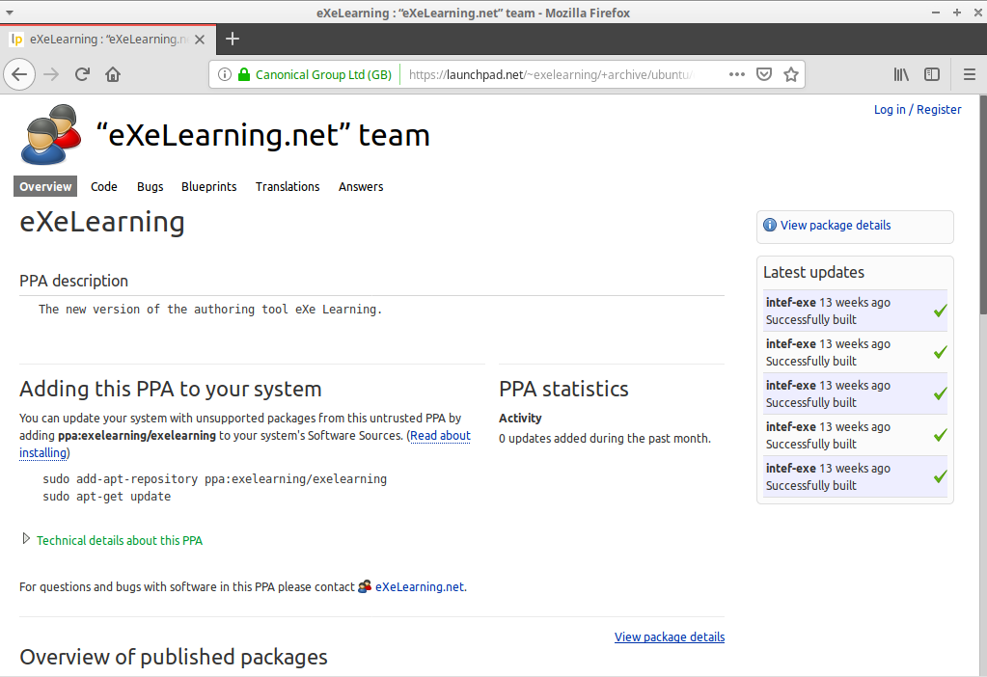Click bottom View package details link

coord(670,636)
